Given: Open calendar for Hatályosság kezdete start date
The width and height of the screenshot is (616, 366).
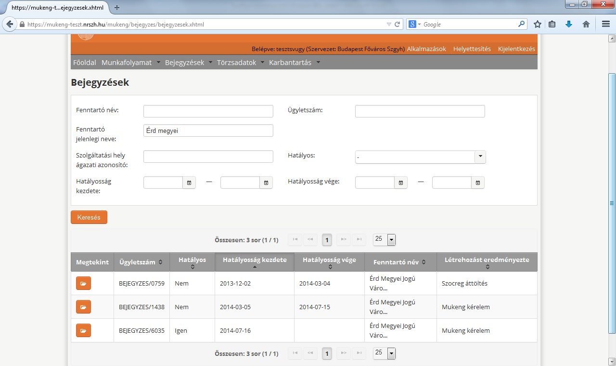Looking at the screenshot, I should click(189, 183).
